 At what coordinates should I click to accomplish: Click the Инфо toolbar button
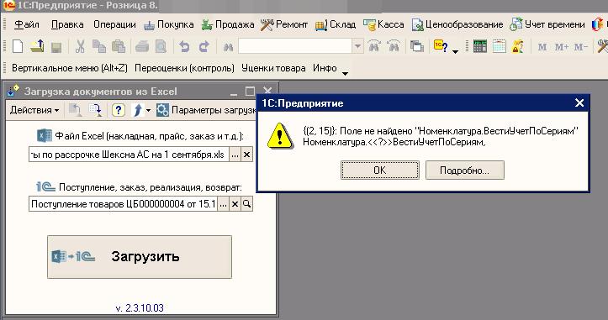325,68
